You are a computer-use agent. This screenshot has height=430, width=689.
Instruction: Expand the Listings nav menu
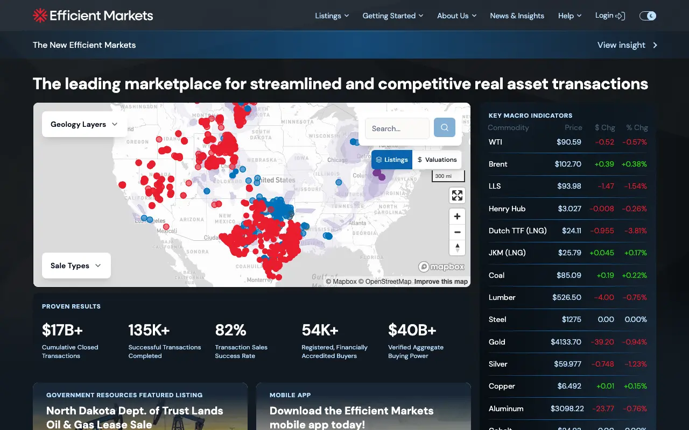tap(332, 16)
